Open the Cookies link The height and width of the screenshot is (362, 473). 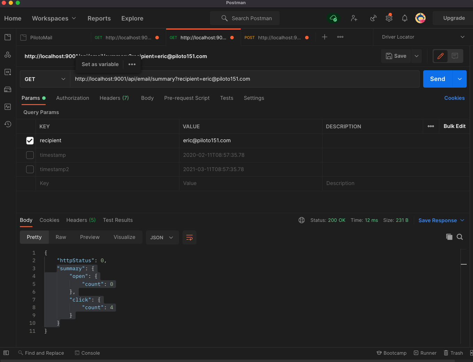point(455,98)
